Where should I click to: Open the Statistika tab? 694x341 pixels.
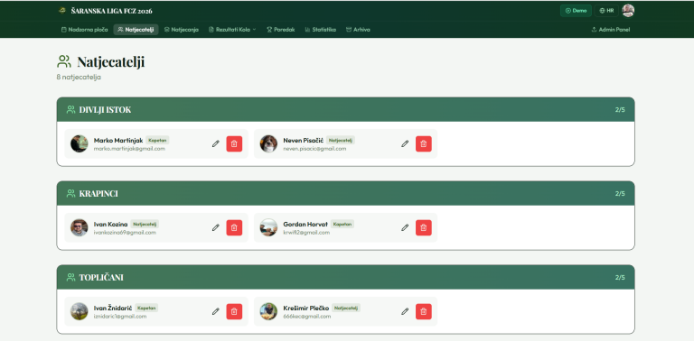point(321,30)
